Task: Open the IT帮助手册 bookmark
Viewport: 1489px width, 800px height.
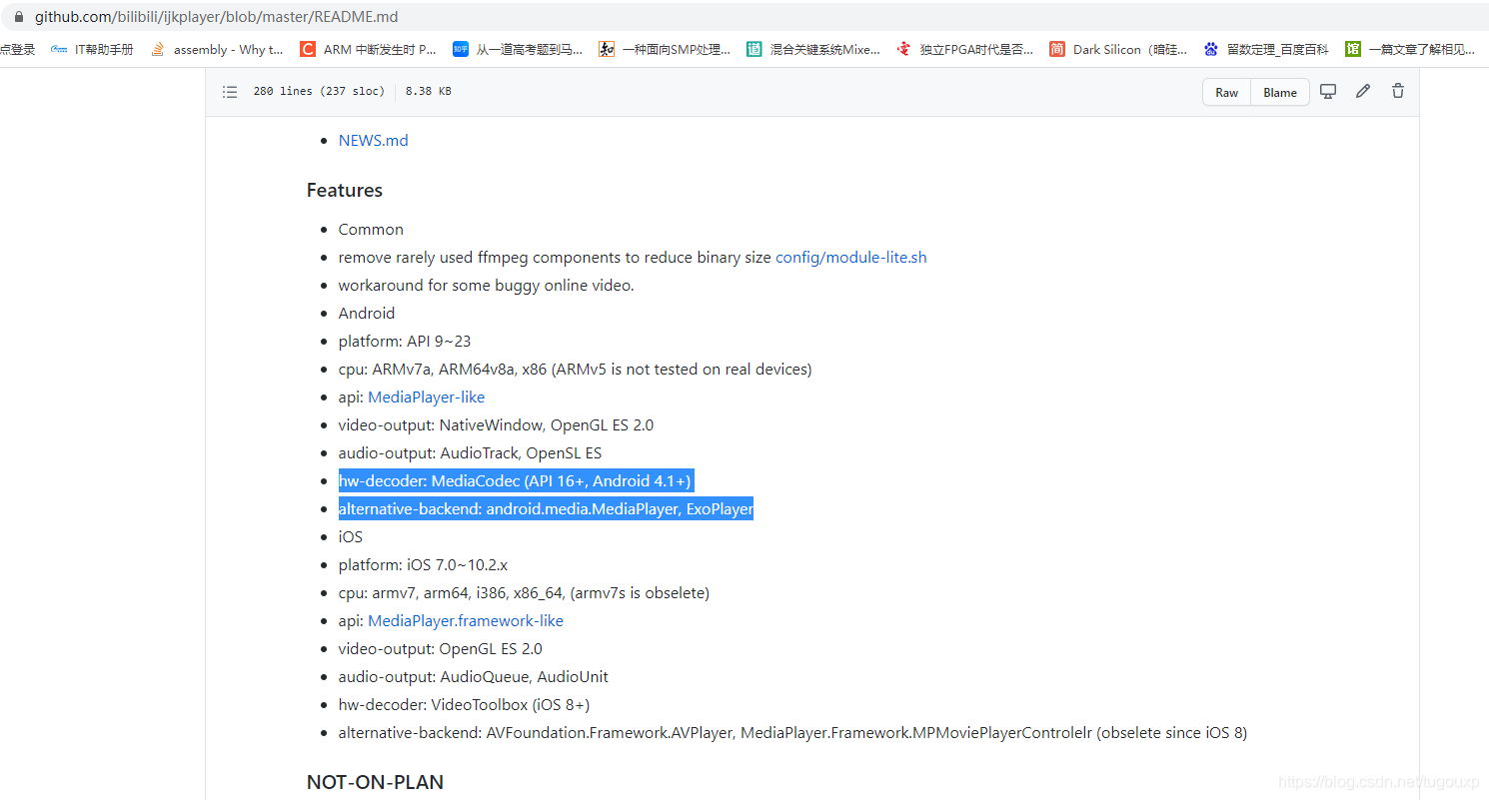Action: [93, 49]
